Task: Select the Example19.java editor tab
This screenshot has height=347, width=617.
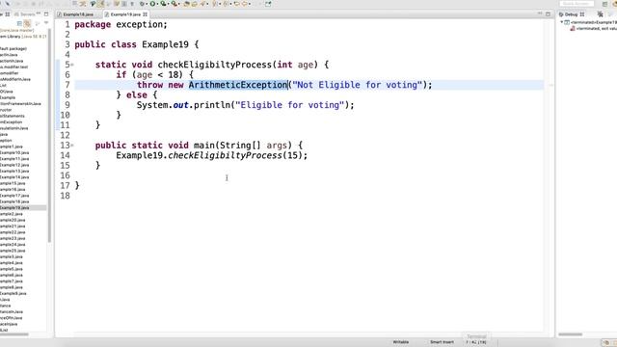Action: click(x=125, y=14)
